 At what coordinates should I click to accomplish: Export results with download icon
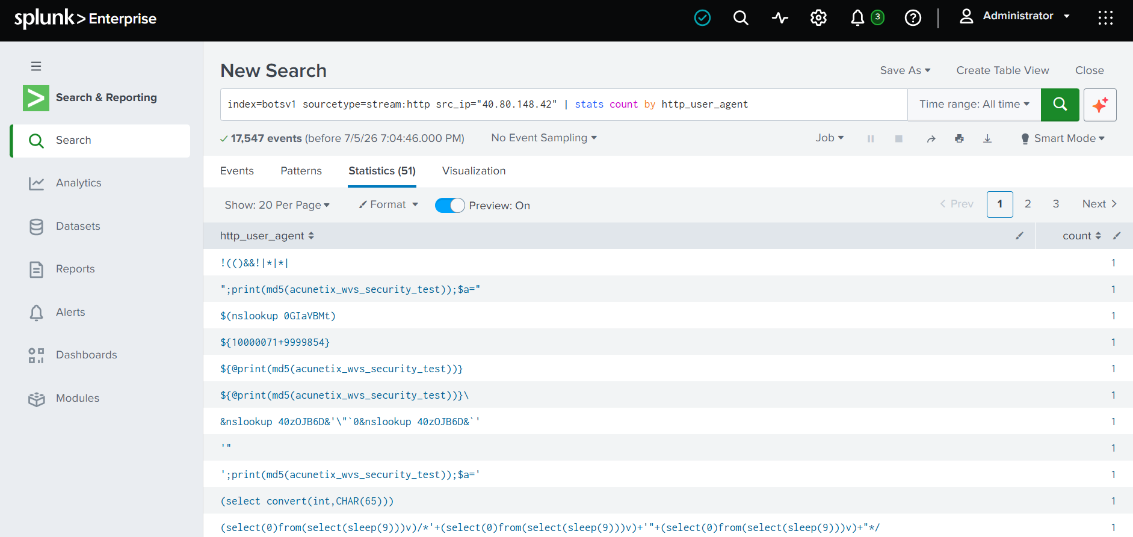(987, 139)
